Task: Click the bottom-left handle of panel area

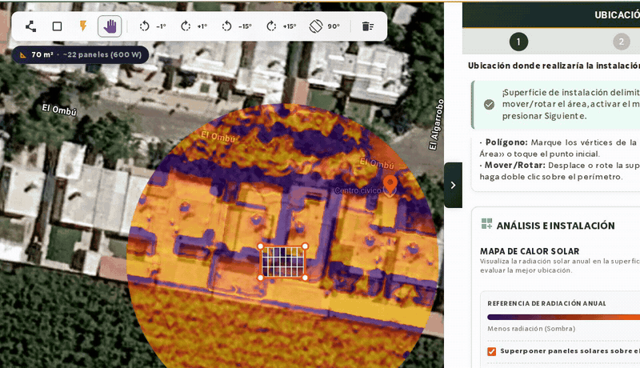Action: 261,278
